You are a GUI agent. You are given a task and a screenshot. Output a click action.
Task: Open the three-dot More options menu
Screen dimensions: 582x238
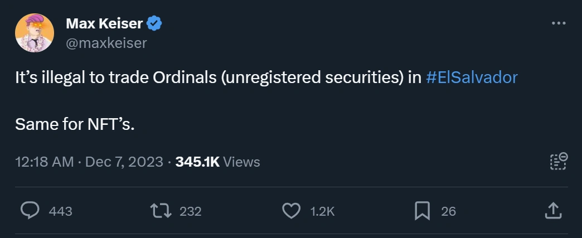[x=558, y=23]
